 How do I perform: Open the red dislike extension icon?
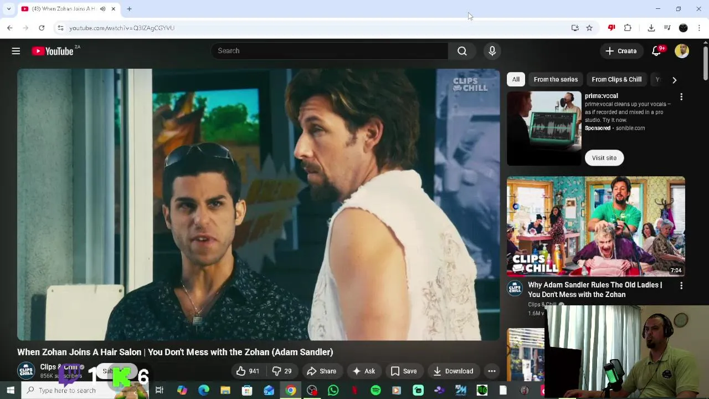(x=612, y=28)
